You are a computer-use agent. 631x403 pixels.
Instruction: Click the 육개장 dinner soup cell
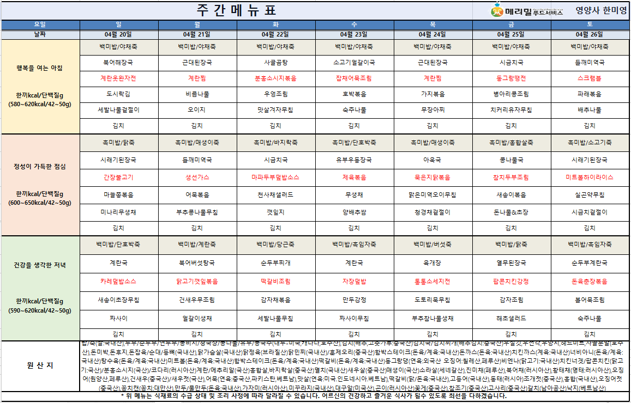(432, 262)
